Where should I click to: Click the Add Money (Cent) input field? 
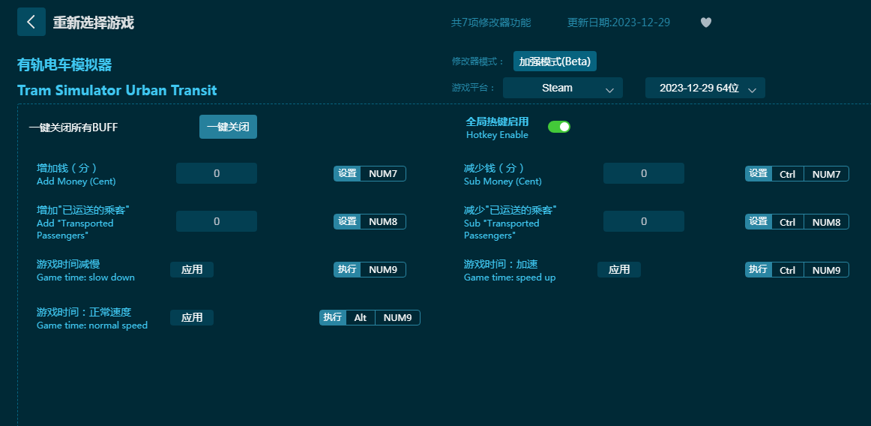(x=217, y=173)
